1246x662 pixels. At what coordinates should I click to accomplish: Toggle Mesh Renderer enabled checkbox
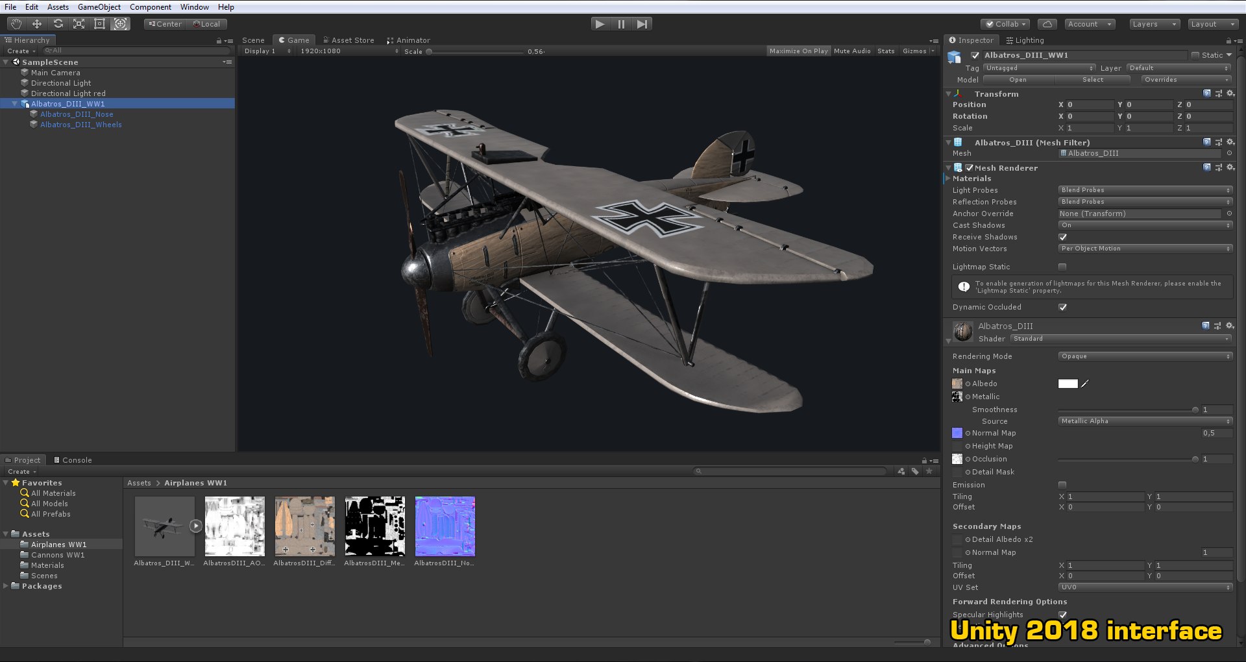click(970, 167)
